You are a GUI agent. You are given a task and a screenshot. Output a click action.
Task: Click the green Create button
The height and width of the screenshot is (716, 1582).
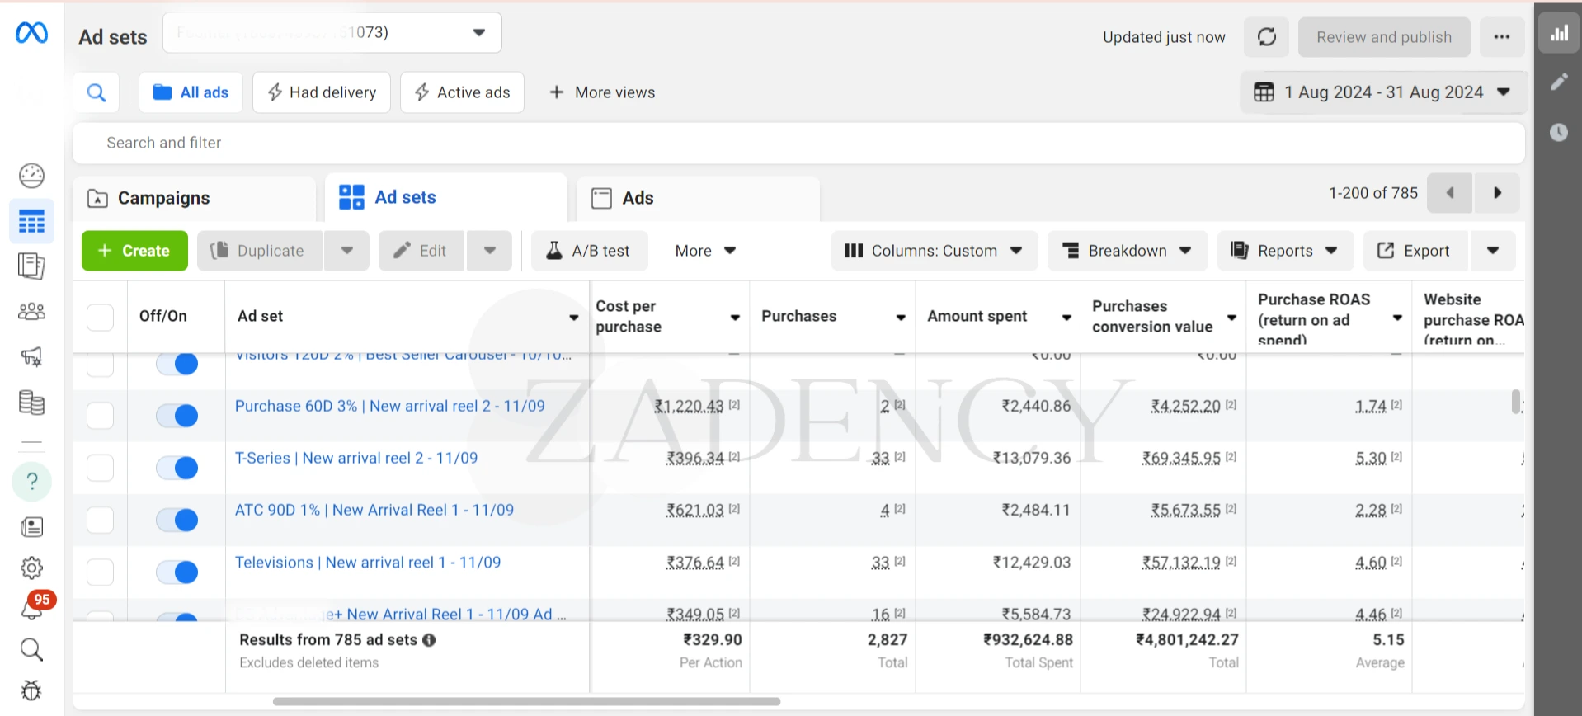(x=134, y=251)
